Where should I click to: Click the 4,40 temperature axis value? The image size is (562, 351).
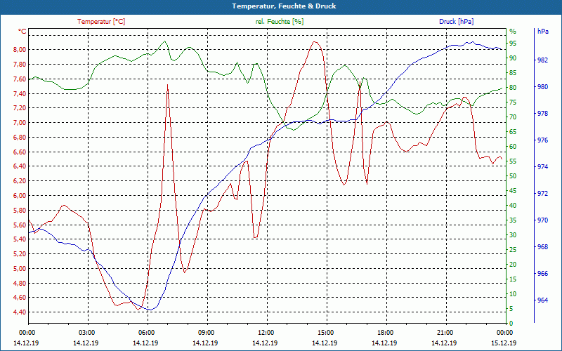pos(20,312)
